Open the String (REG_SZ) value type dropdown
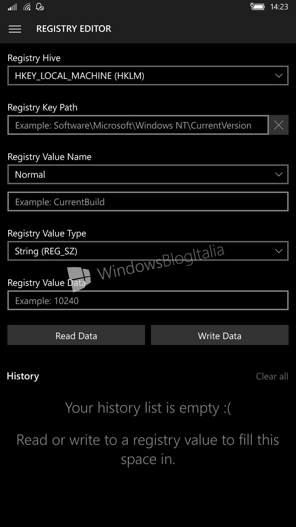The image size is (296, 527). click(x=148, y=251)
